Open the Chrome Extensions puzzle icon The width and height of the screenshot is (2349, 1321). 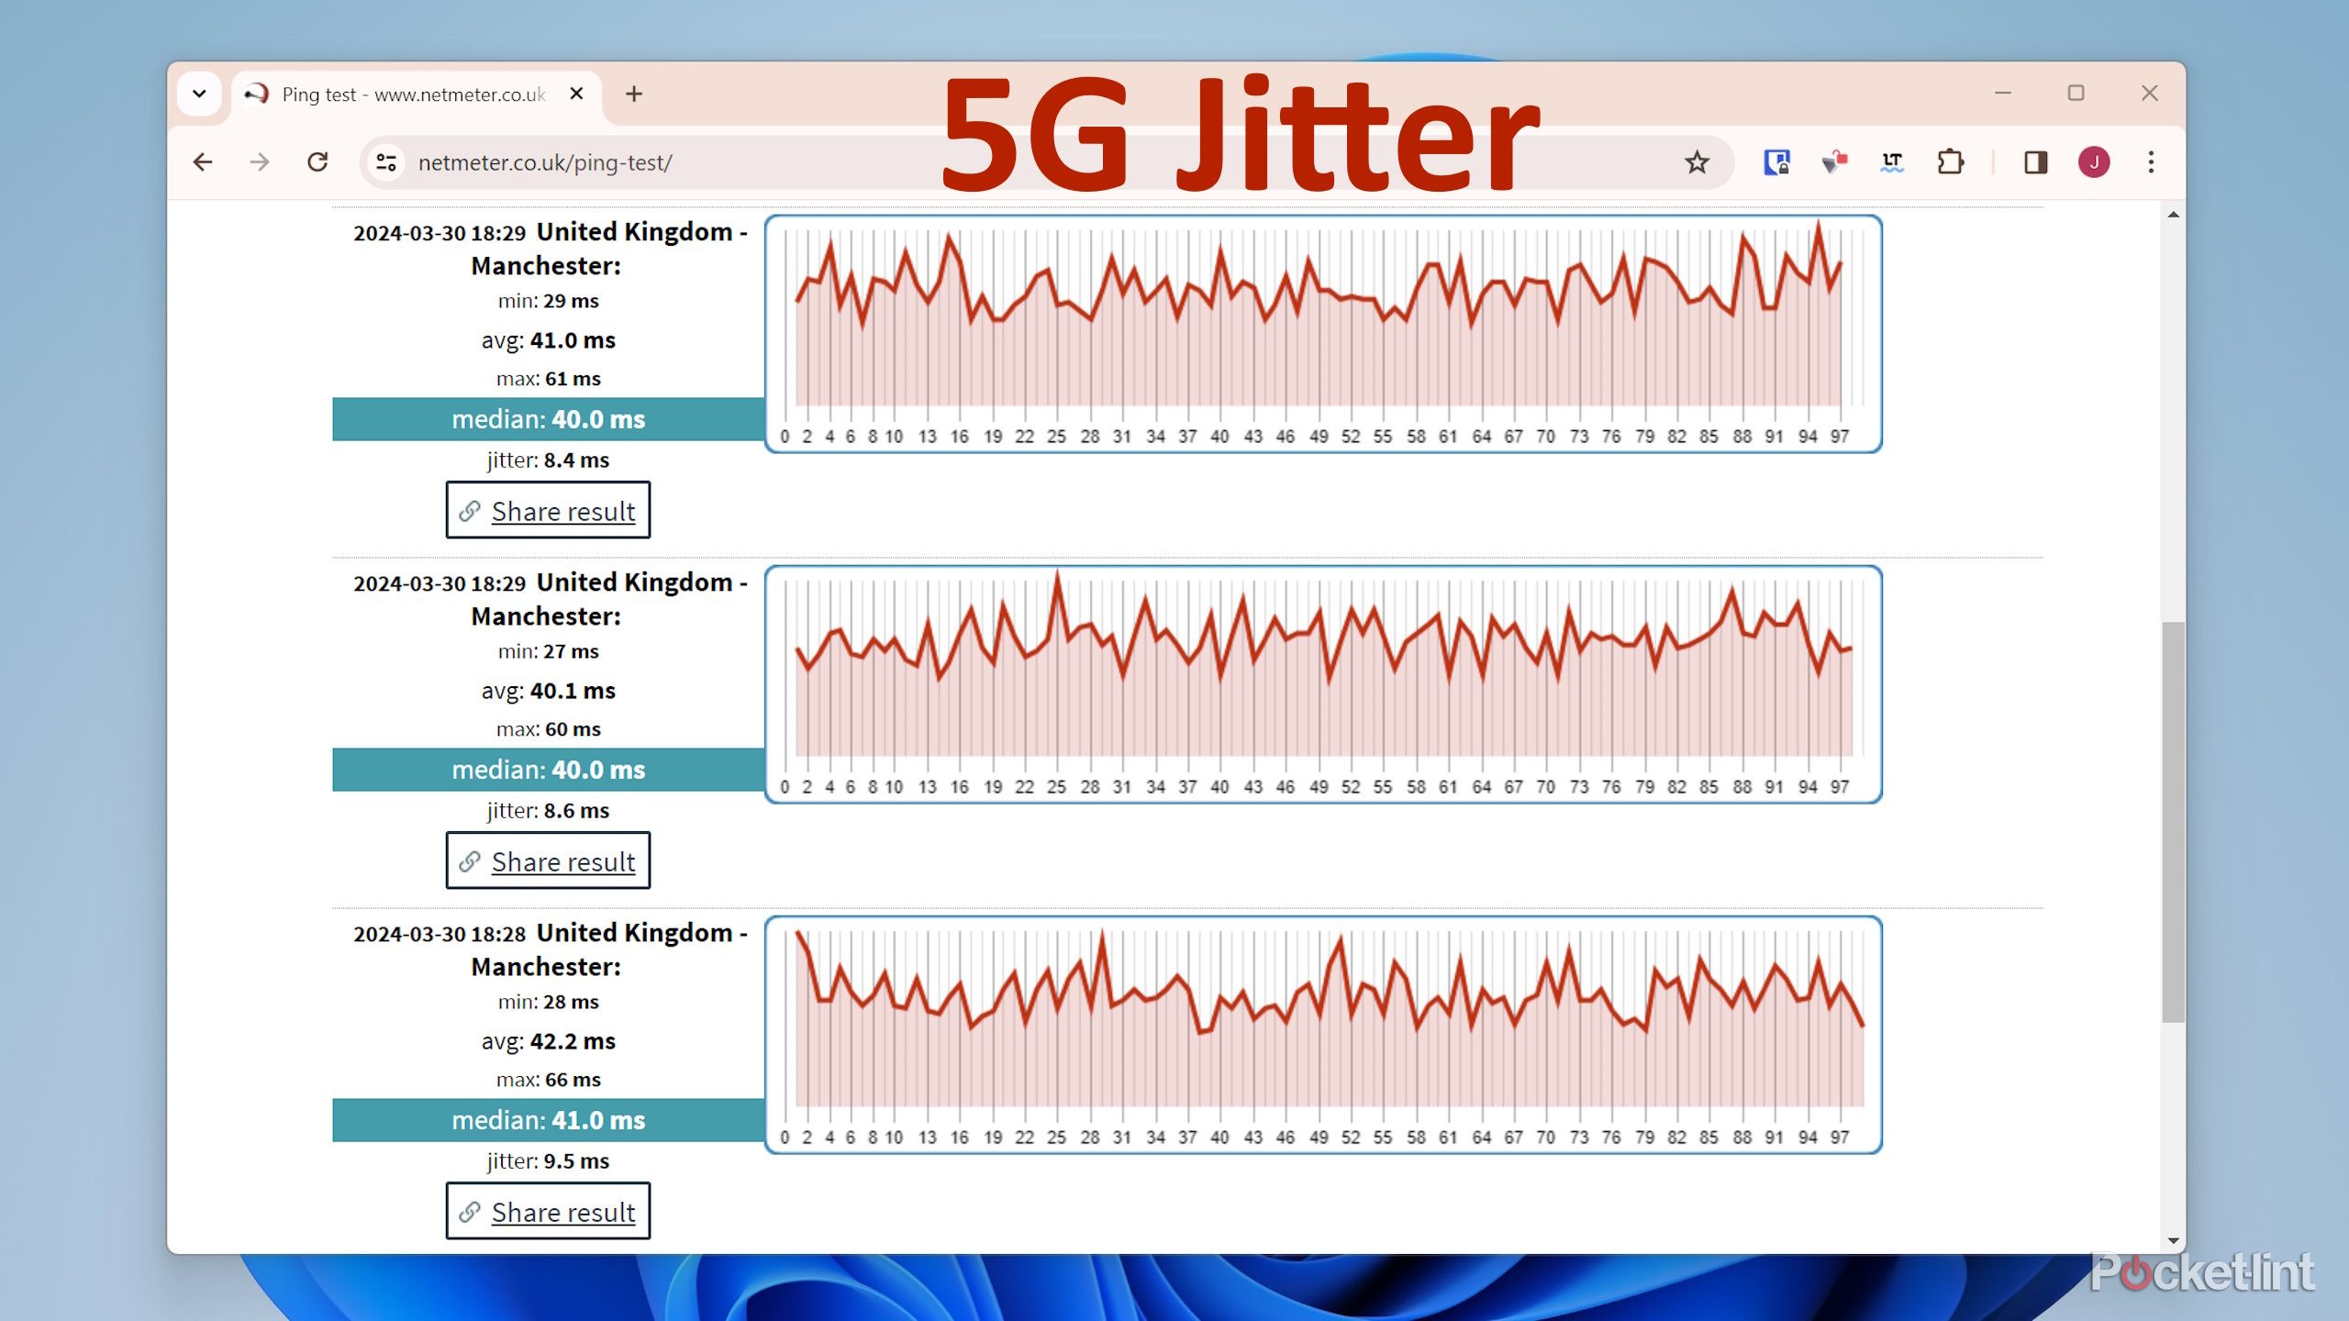point(1951,162)
